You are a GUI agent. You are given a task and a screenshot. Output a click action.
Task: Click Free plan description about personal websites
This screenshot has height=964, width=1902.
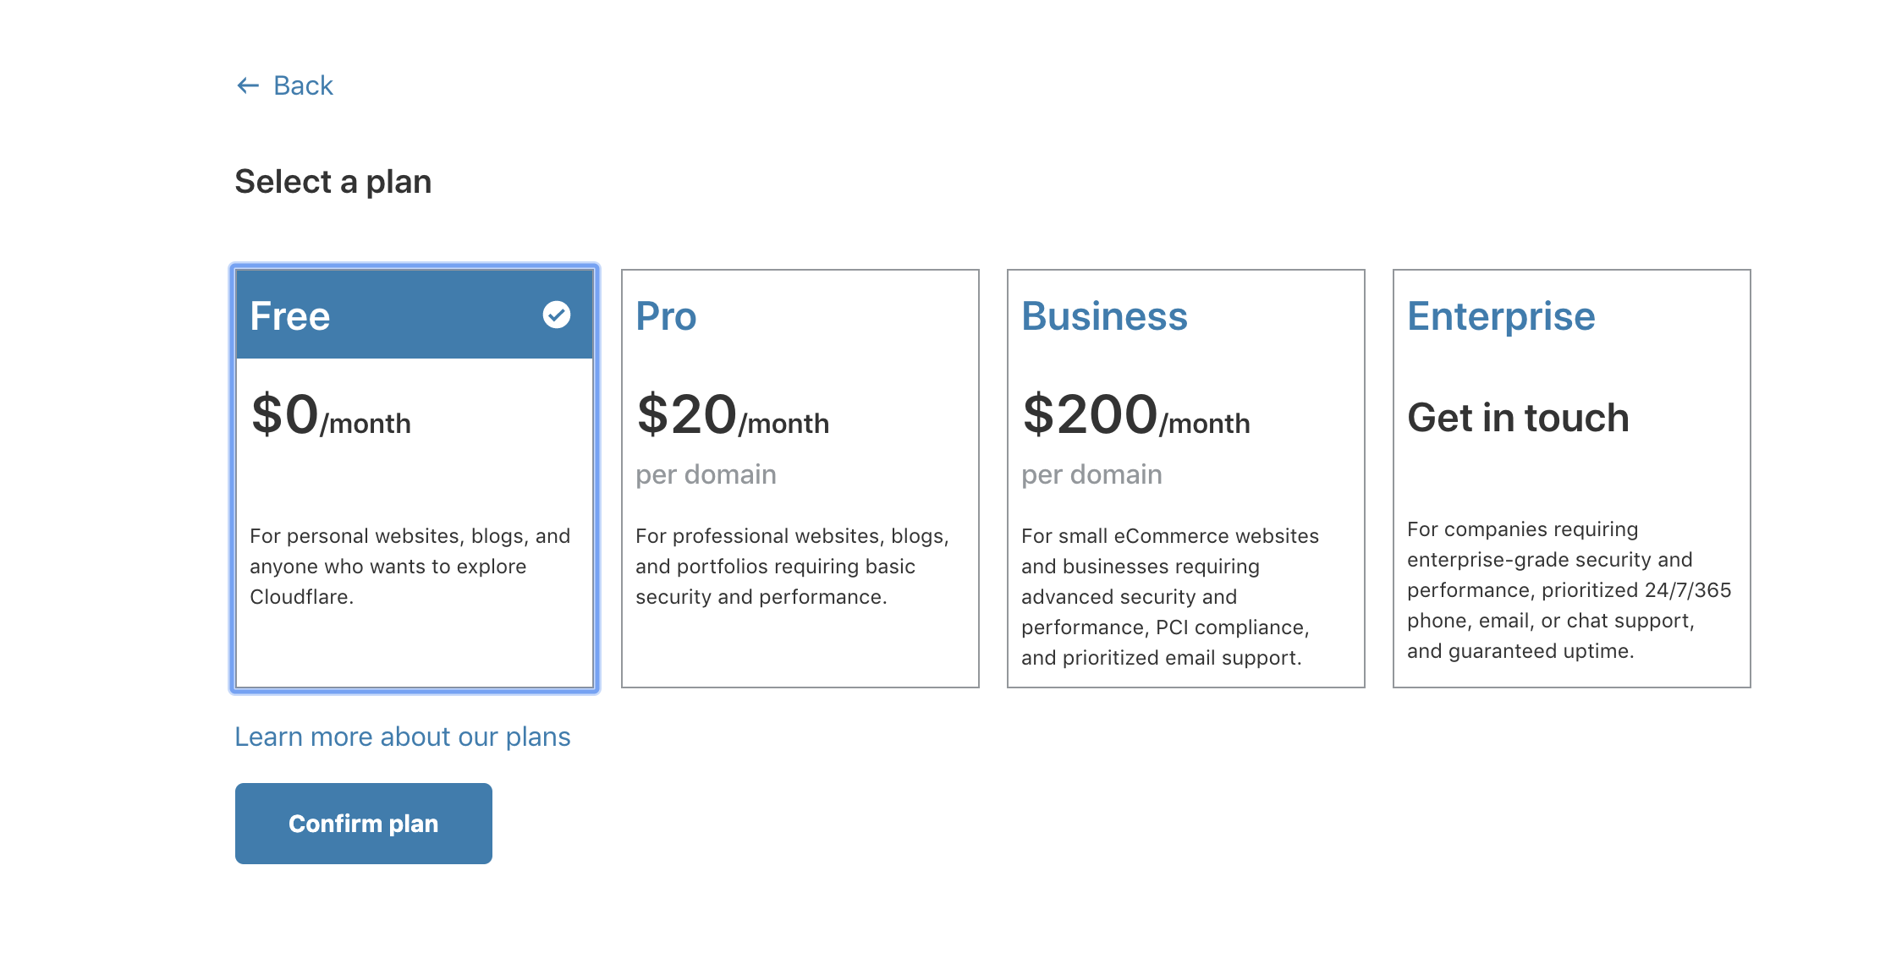(x=410, y=567)
